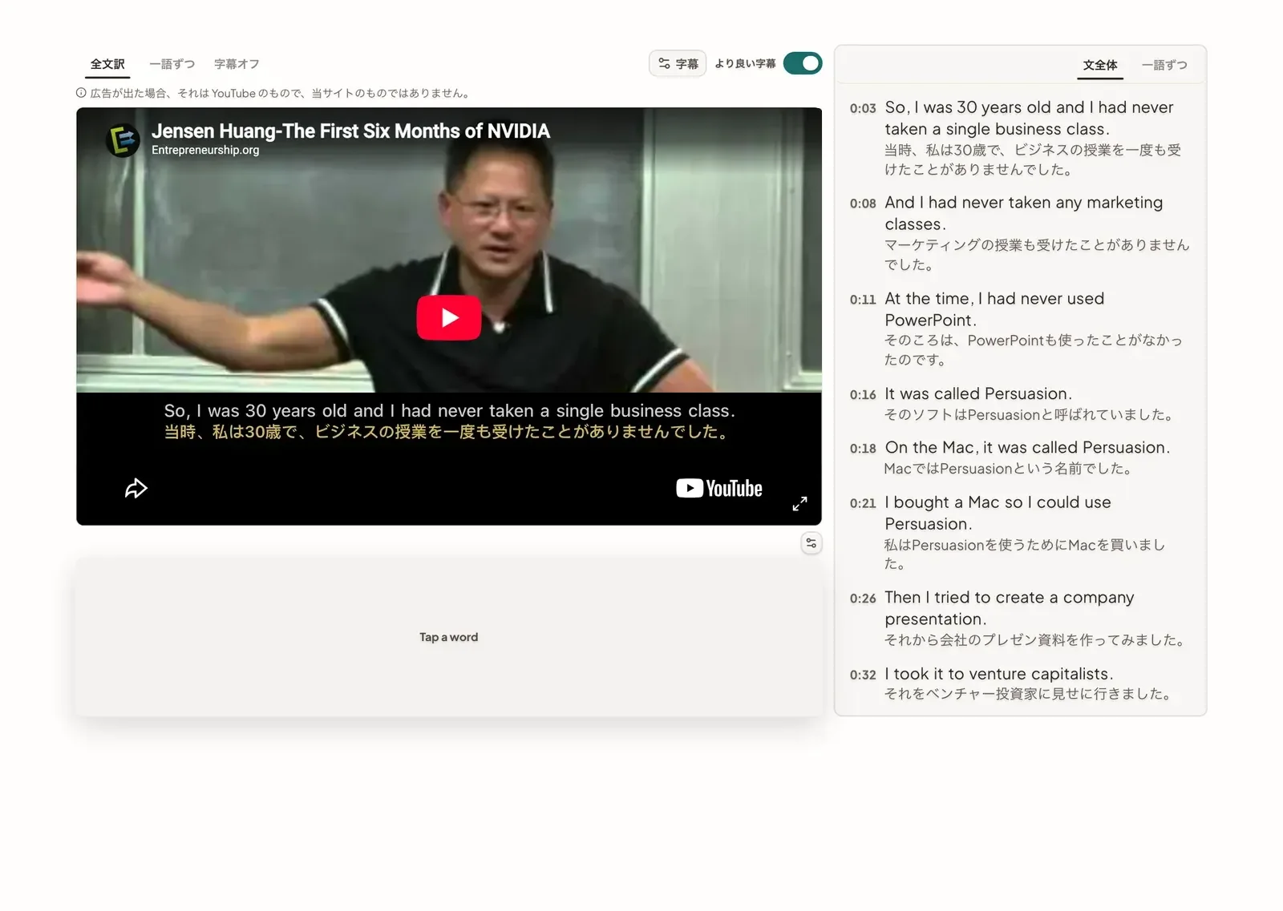Image resolution: width=1283 pixels, height=911 pixels.
Task: Select the 全文訳 tab
Action: click(107, 64)
